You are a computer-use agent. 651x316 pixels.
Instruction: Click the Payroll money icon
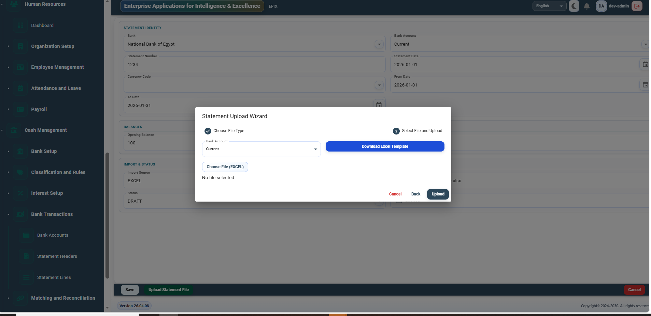pos(20,109)
